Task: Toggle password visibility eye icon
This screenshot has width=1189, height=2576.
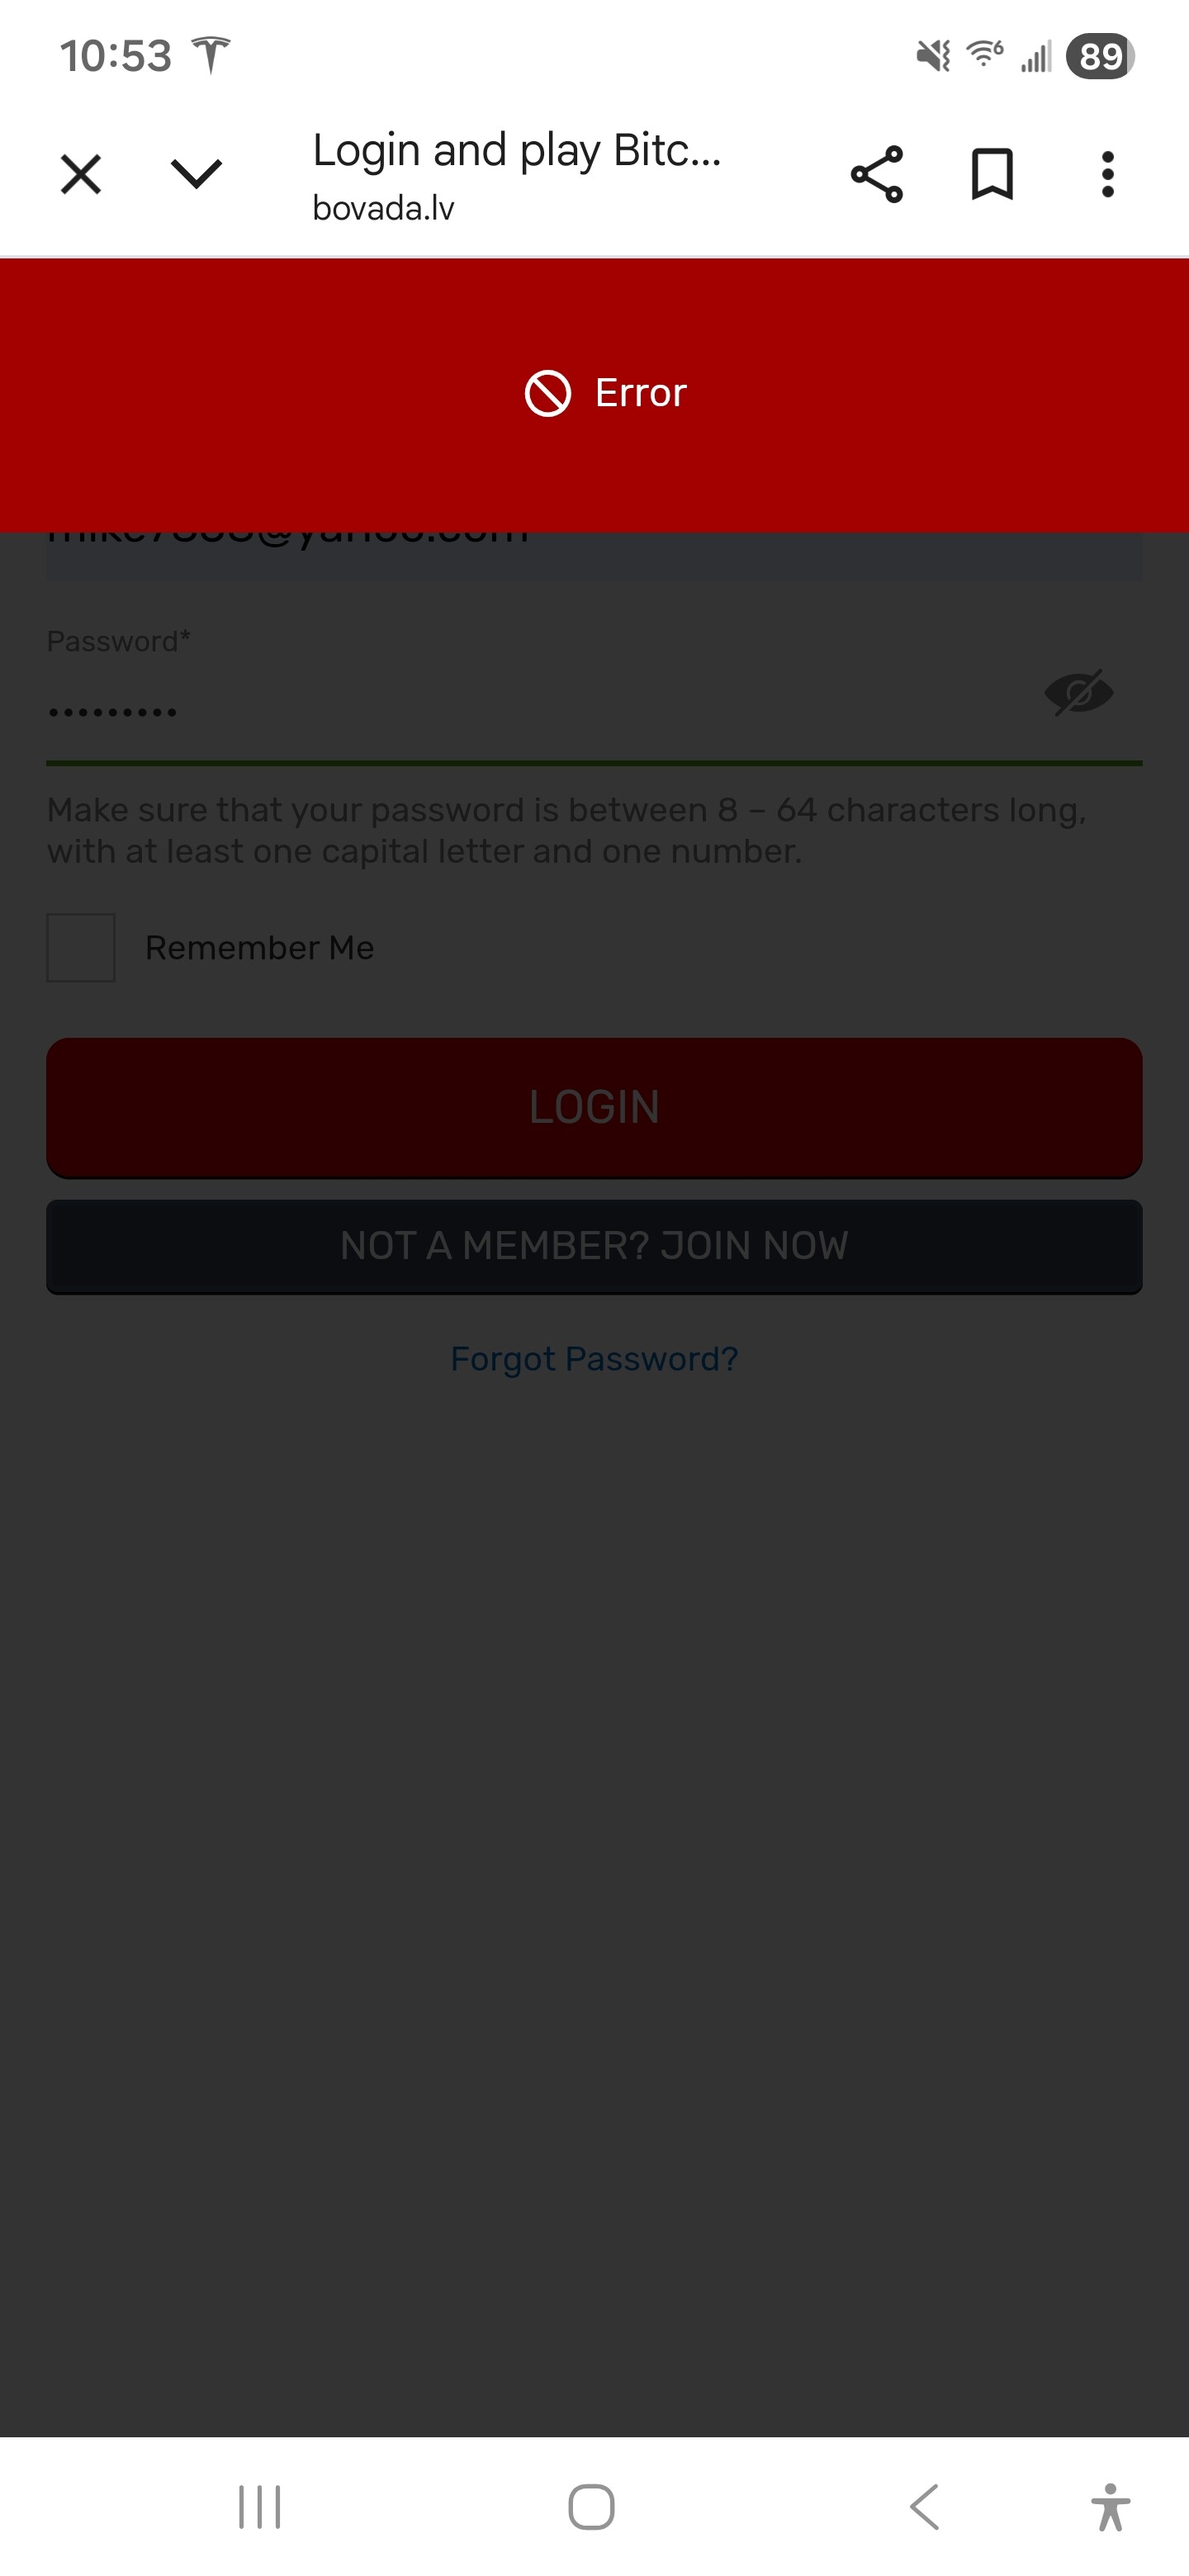Action: coord(1078,693)
